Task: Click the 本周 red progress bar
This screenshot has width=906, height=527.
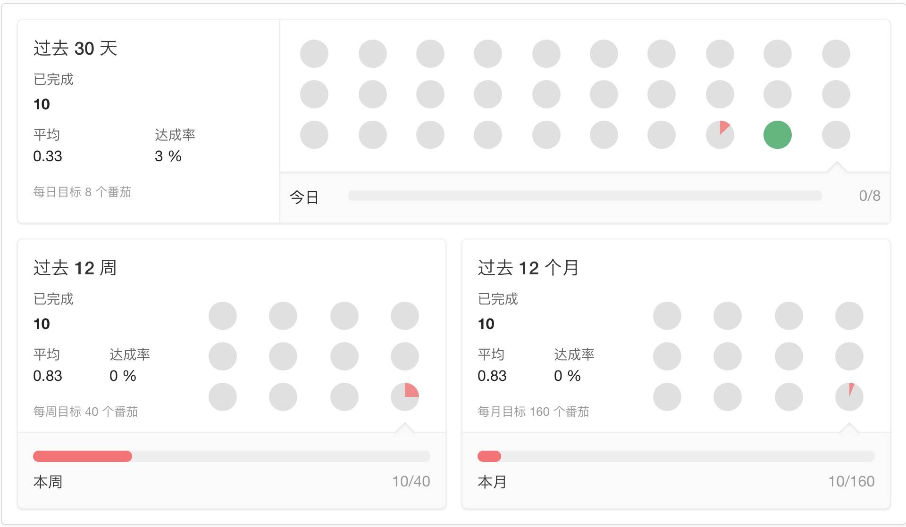Action: click(231, 456)
